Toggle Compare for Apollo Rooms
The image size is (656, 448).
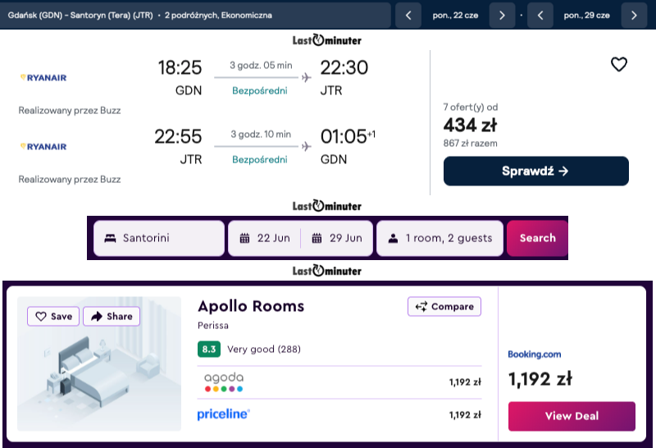tap(444, 306)
